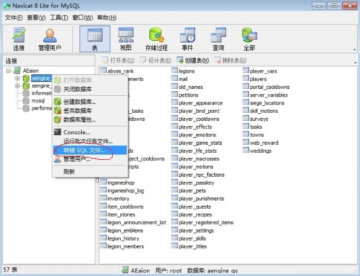
Task: Choose 管理用户... in context menu
Action: click(90, 159)
